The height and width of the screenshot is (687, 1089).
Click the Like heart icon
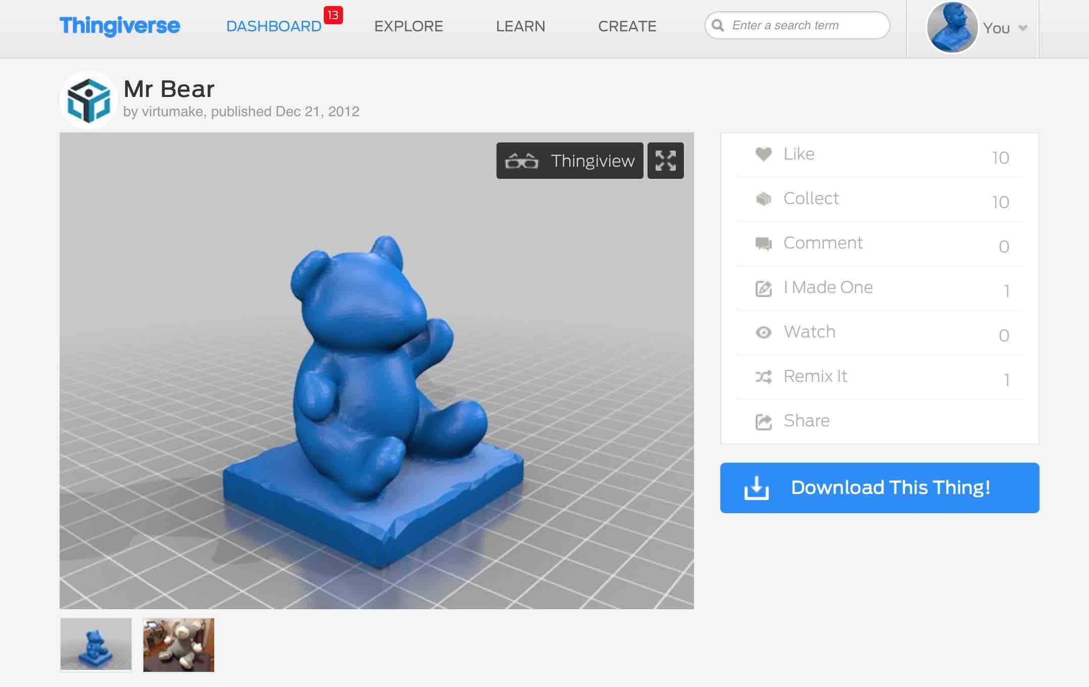tap(763, 155)
